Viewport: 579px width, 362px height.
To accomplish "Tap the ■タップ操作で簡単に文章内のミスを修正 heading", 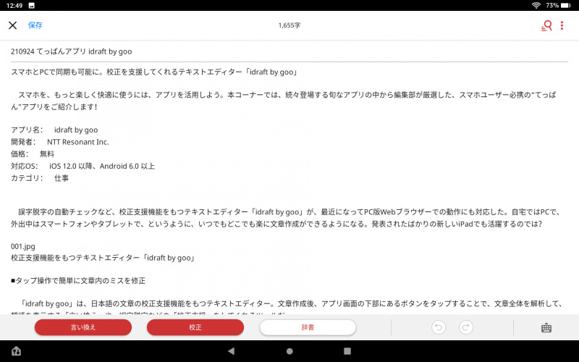I will [x=78, y=281].
